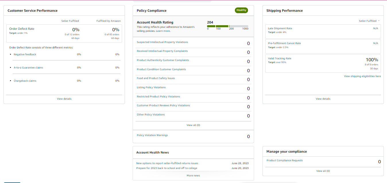Open Listing Policy Violations
The image size is (387, 183).
151,87
